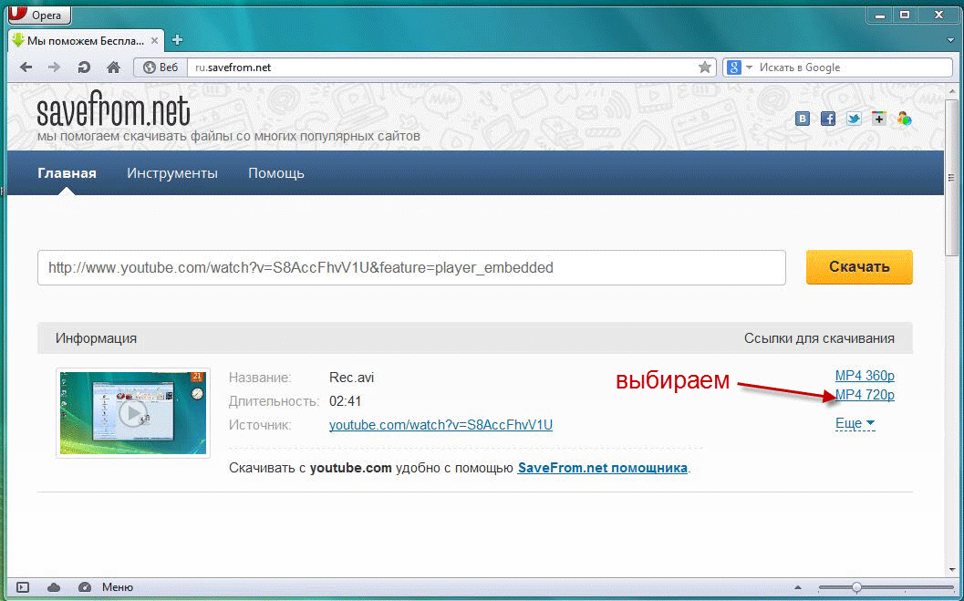Image resolution: width=964 pixels, height=601 pixels.
Task: Open the 'Инструменты' navigation tab
Action: point(172,173)
